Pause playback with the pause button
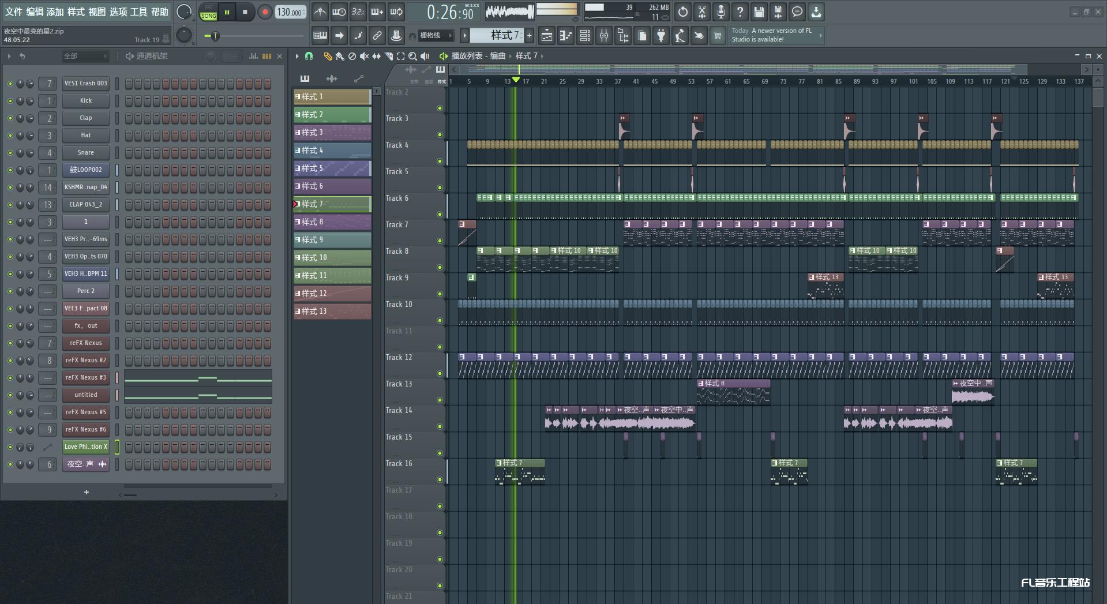The height and width of the screenshot is (604, 1107). pyautogui.click(x=227, y=12)
